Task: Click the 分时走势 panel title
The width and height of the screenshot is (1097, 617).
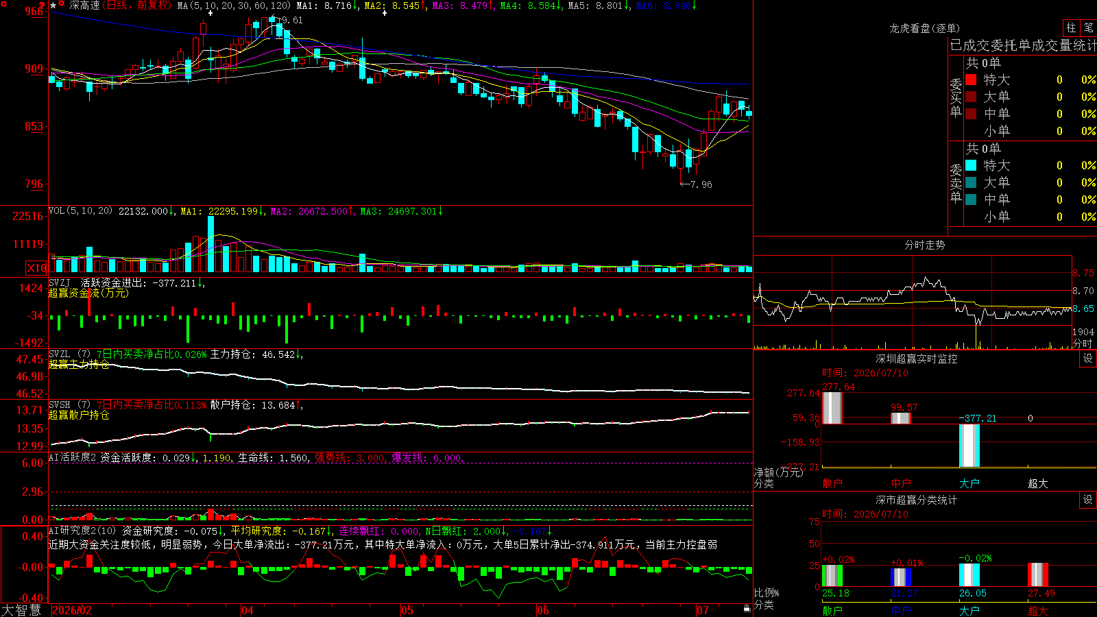Action: [x=924, y=245]
